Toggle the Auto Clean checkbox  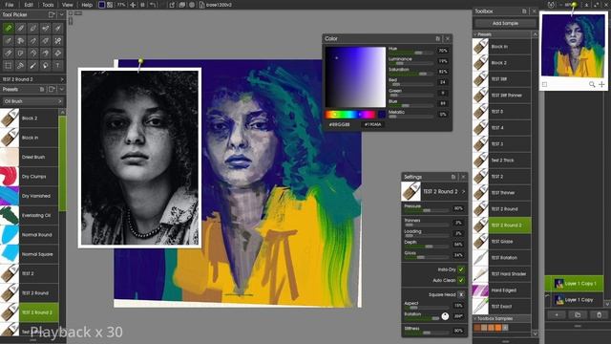pos(461,280)
